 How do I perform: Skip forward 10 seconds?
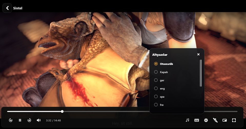[29, 120]
